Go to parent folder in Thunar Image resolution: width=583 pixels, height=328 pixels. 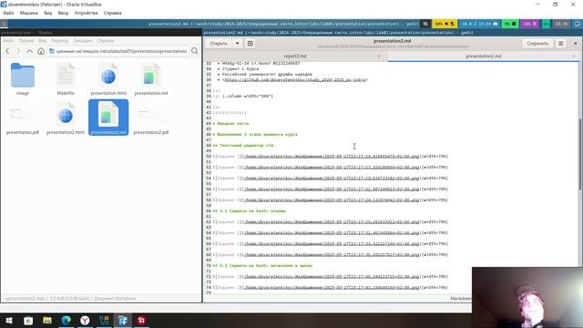coord(29,51)
